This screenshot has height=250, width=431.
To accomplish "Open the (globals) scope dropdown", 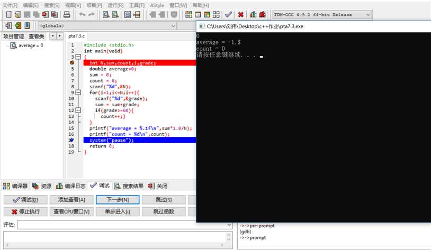I will [x=173, y=25].
